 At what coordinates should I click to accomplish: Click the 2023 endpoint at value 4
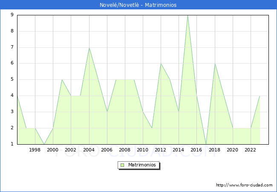(x=260, y=96)
